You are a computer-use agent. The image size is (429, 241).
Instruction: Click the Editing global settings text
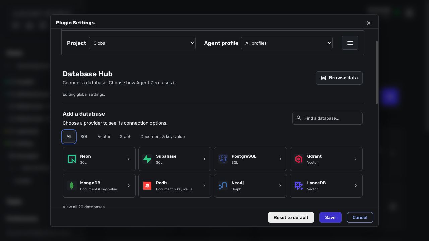(x=84, y=94)
